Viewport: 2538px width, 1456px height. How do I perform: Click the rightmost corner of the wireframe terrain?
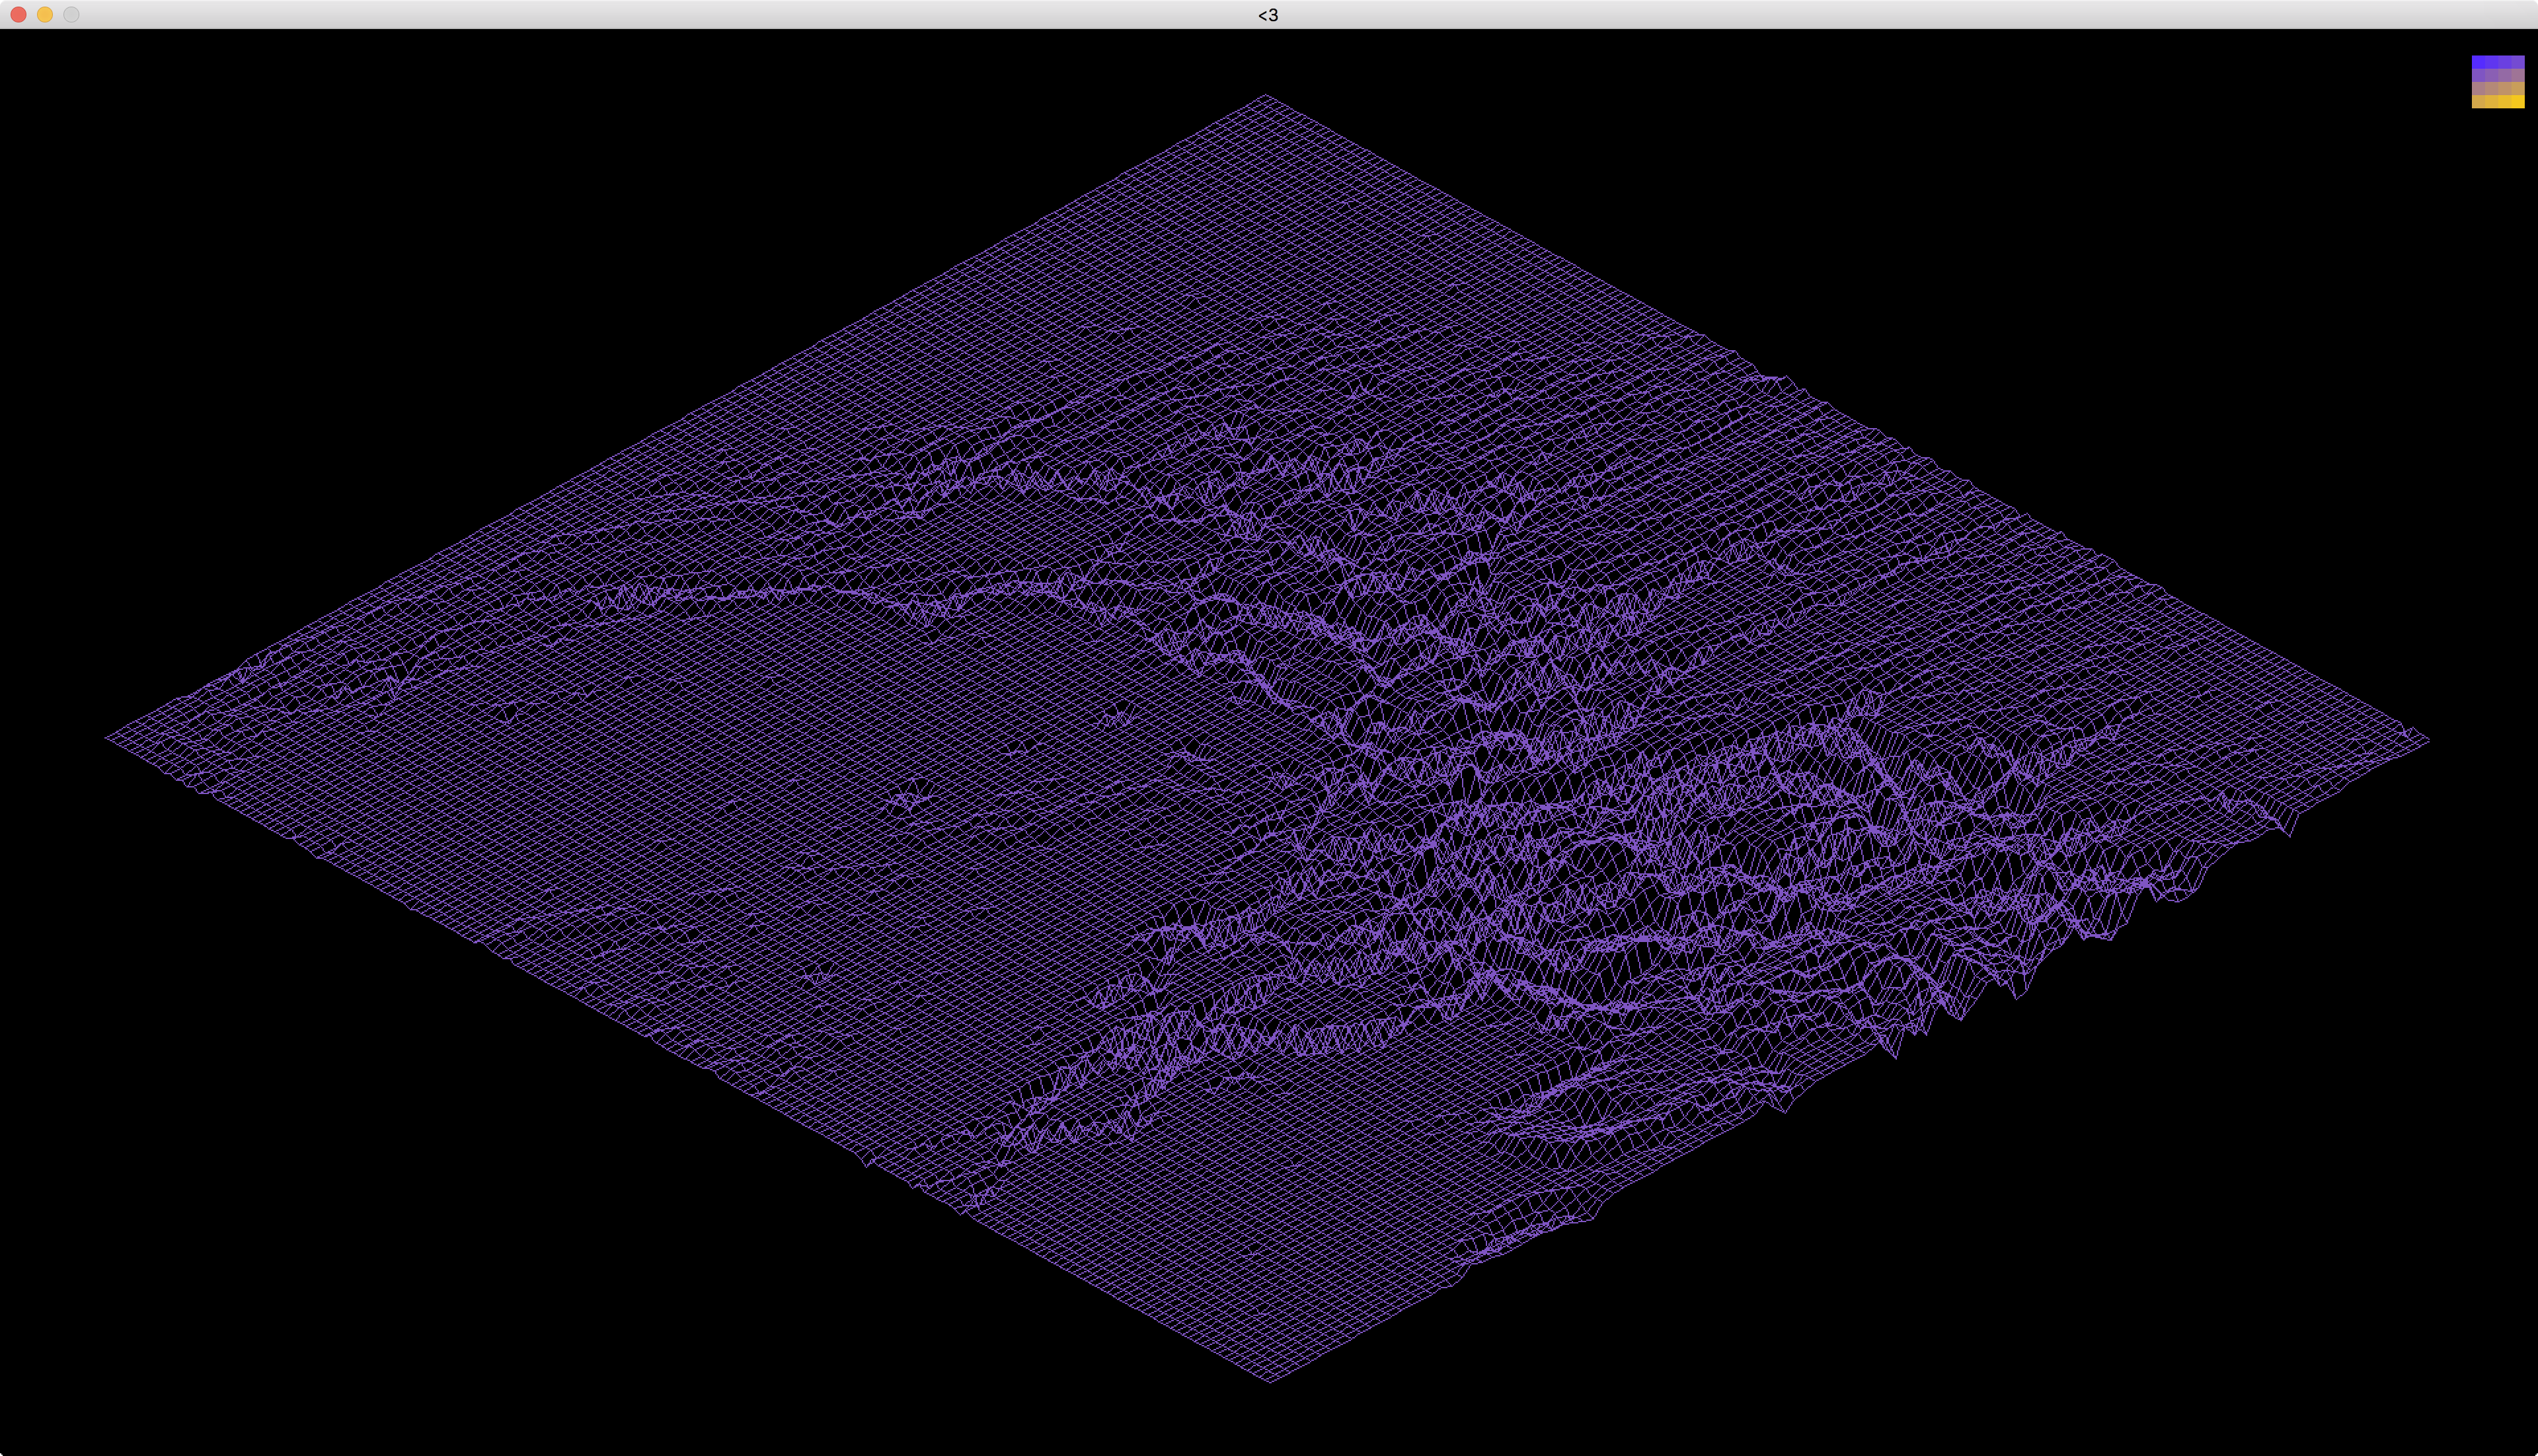pos(2428,740)
